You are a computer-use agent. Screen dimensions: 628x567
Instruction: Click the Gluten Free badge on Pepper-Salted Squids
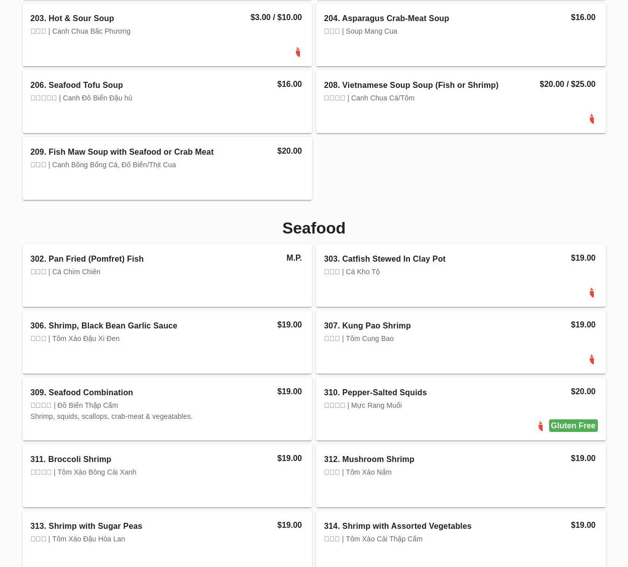tap(573, 426)
